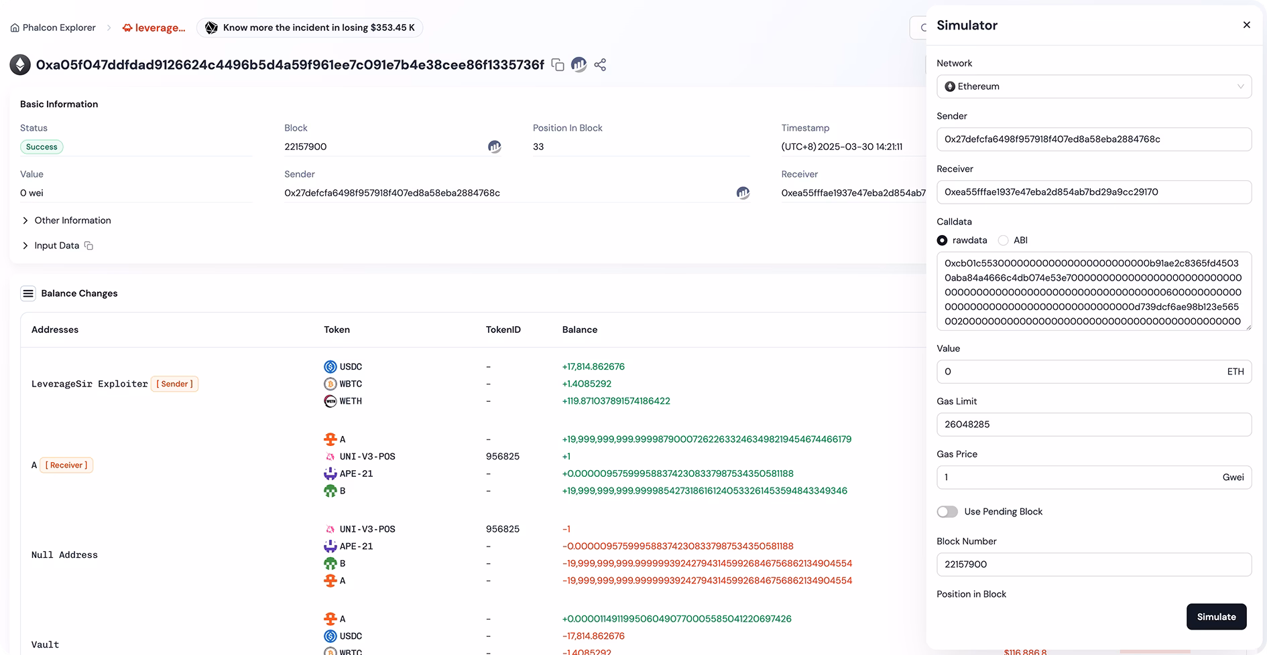Edit the Gas Price Gwei field
This screenshot has height=655, width=1267.
(1094, 478)
